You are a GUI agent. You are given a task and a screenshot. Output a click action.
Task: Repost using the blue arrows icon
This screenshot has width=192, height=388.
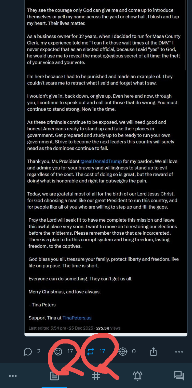(91, 351)
